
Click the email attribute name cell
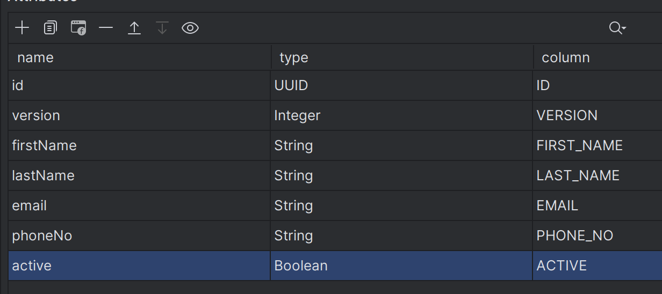point(139,205)
